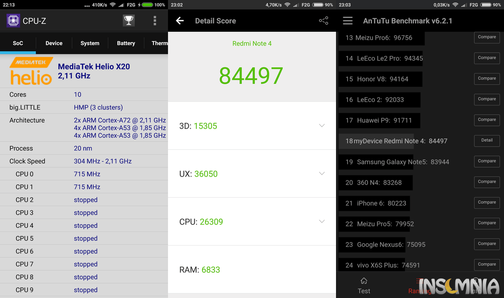The image size is (504, 298).
Task: Expand the 3D score details
Action: pyautogui.click(x=322, y=125)
